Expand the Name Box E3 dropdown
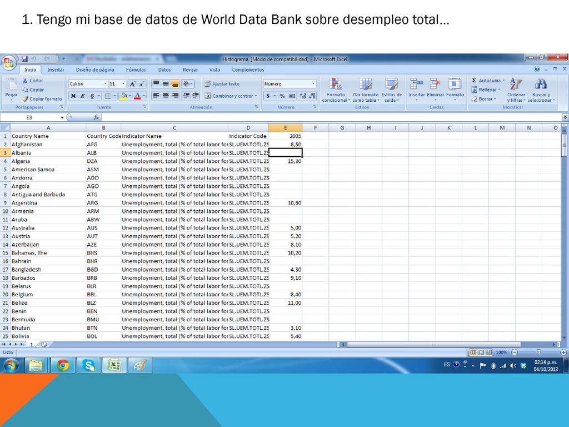This screenshot has width=569, height=427. 62,117
